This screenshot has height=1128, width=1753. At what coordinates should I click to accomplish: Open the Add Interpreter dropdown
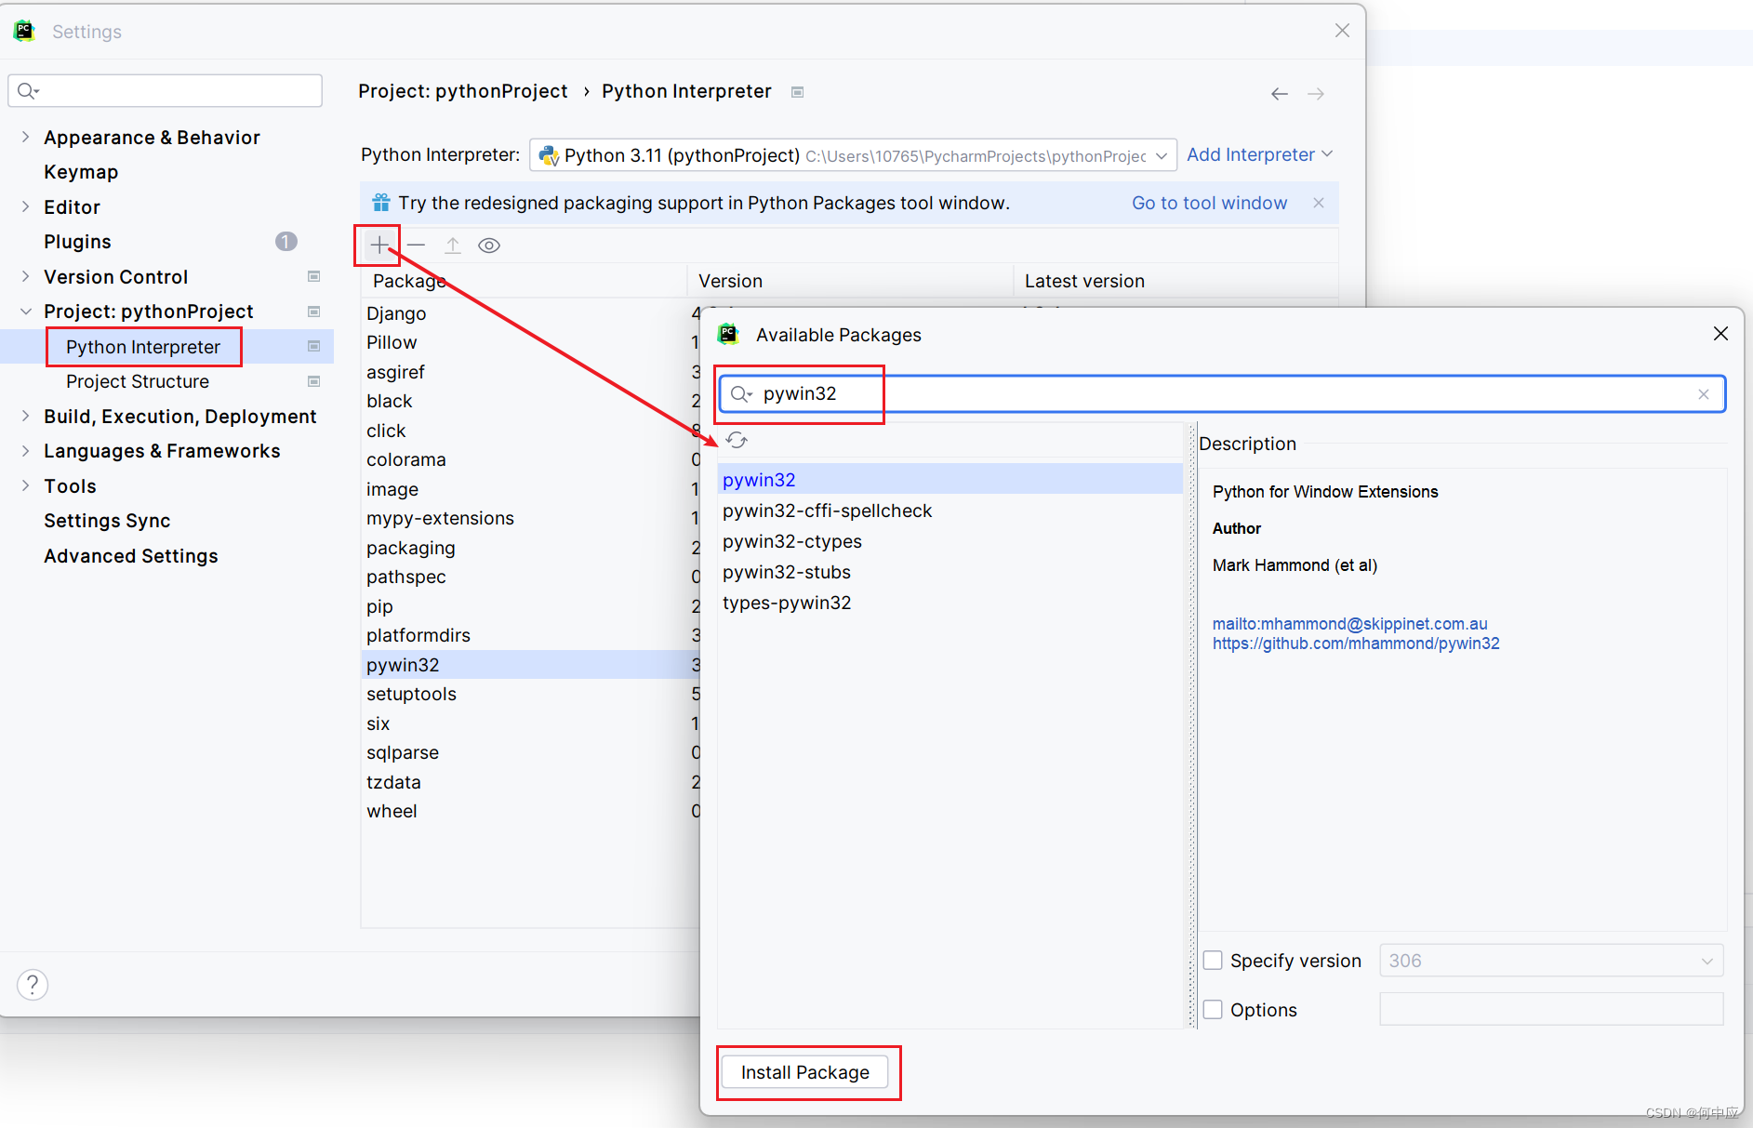(x=1259, y=154)
